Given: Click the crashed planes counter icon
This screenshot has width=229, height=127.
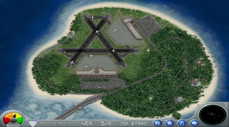Looking at the screenshot, I should (x=122, y=123).
